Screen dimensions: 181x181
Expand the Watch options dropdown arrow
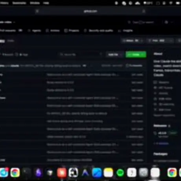pyautogui.click(x=142, y=41)
